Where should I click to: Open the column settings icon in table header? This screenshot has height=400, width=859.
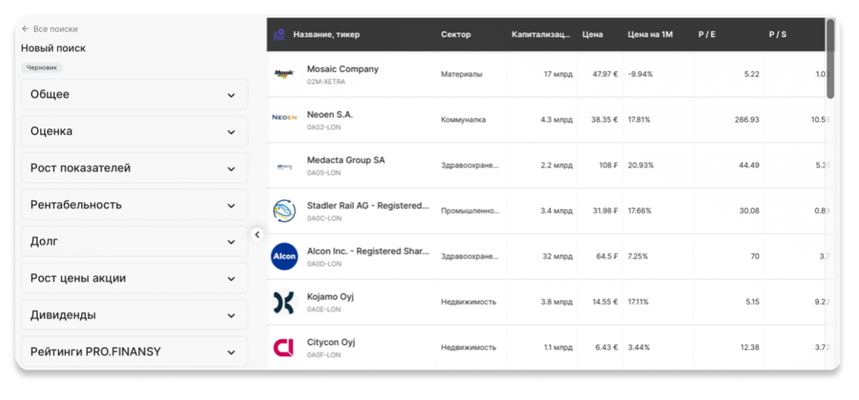(279, 35)
